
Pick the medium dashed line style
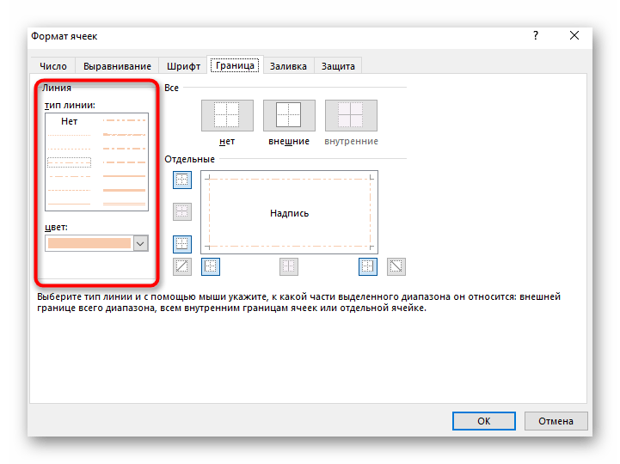click(124, 162)
